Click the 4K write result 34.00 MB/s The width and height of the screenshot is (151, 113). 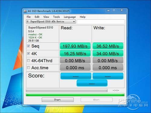[x=108, y=54]
